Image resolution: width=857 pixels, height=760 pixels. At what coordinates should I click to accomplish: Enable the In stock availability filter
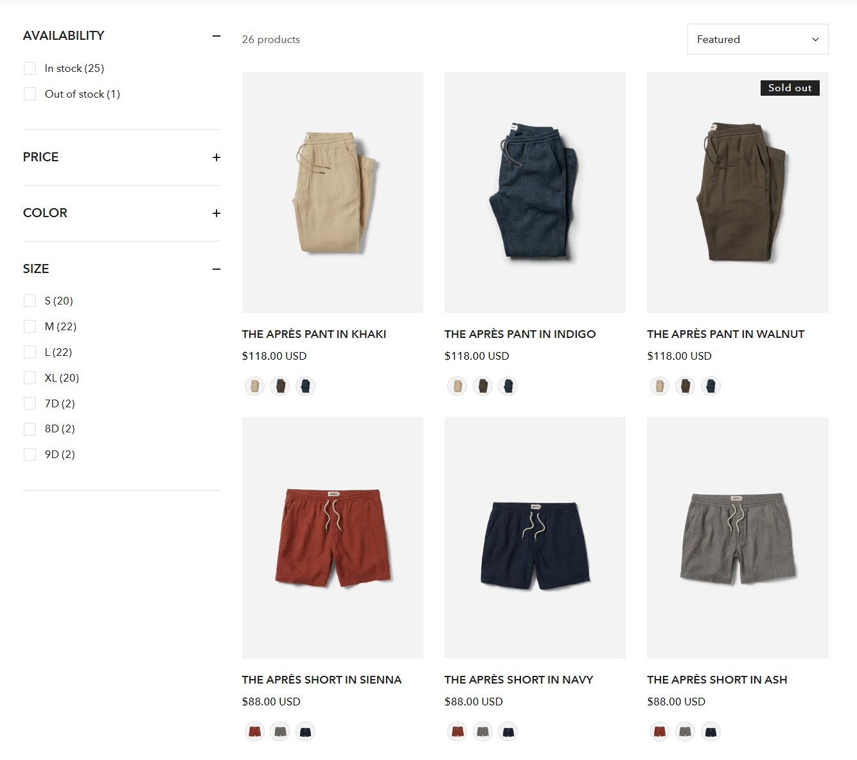click(x=30, y=67)
